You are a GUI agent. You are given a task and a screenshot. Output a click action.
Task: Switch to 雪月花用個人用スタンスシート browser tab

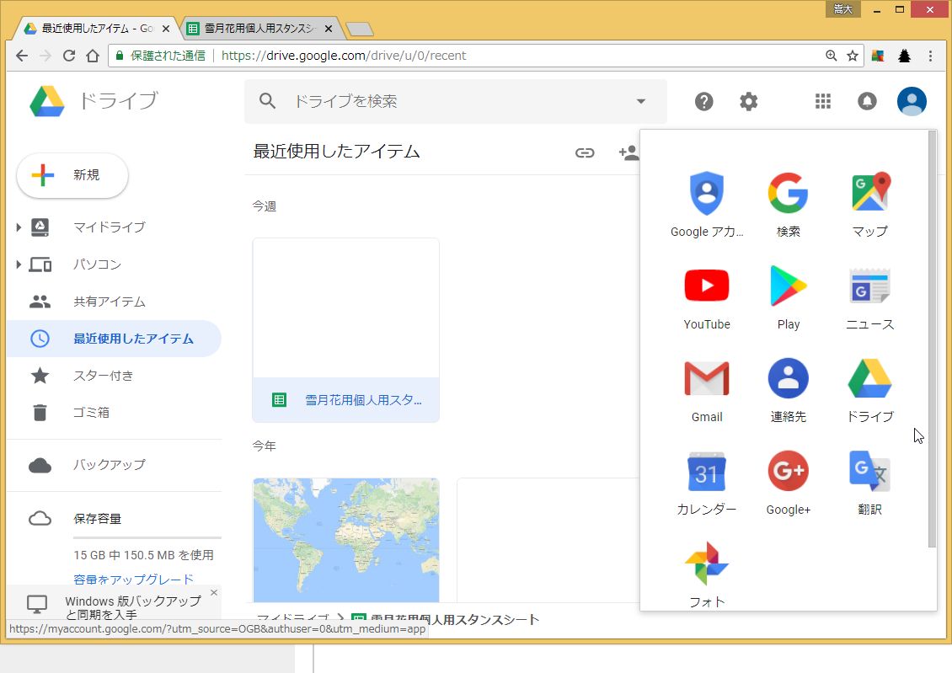point(259,29)
